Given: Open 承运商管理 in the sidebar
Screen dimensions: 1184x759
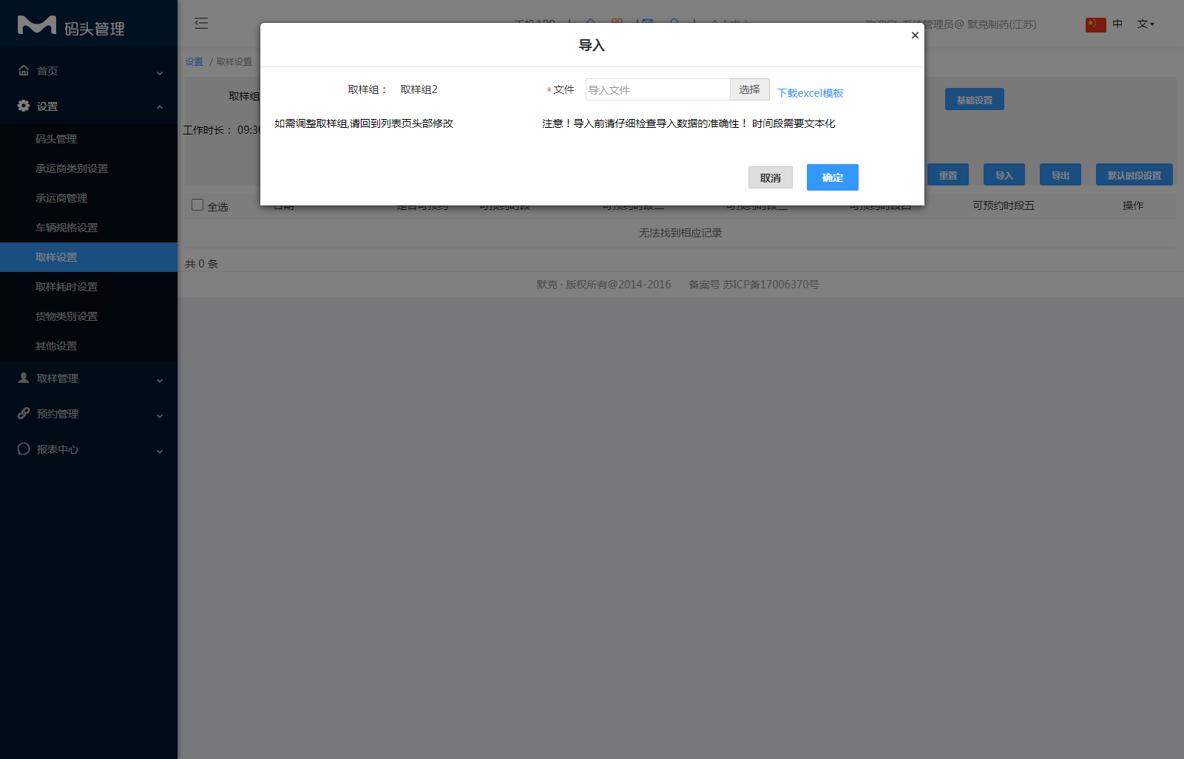Looking at the screenshot, I should 61,198.
